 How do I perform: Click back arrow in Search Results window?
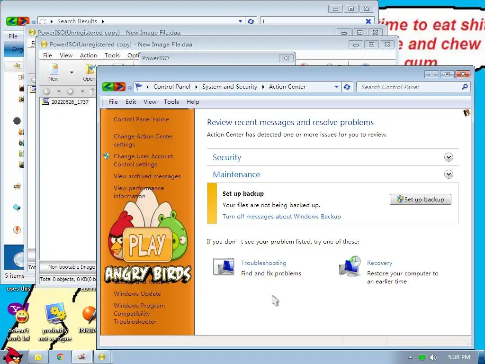coord(12,21)
